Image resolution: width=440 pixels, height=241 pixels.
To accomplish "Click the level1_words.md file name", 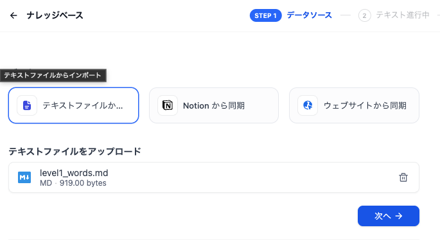I will pos(74,173).
